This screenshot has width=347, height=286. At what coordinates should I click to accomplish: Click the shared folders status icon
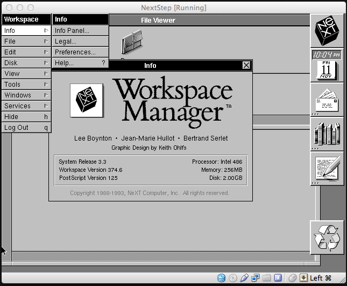(267, 278)
